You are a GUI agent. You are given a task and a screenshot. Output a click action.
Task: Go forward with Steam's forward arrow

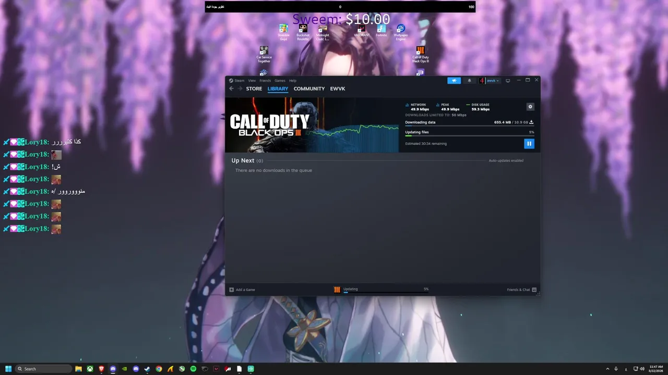click(240, 89)
